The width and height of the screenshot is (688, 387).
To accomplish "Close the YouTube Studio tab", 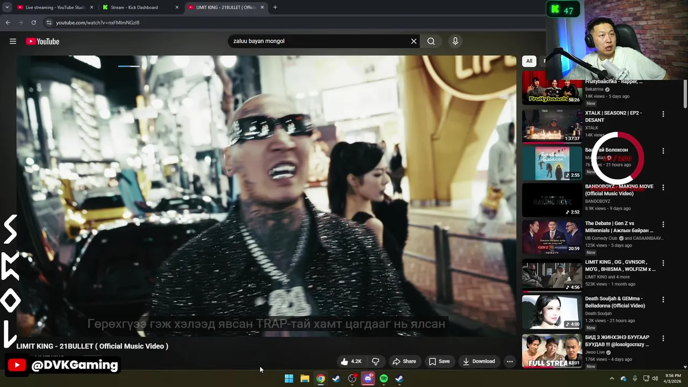I will click(x=92, y=8).
